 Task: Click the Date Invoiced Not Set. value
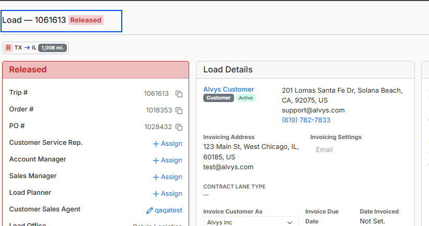(373, 221)
